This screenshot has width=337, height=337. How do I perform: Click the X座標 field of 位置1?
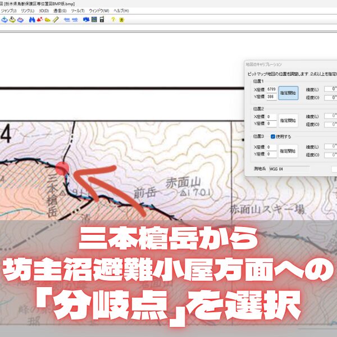click(271, 89)
